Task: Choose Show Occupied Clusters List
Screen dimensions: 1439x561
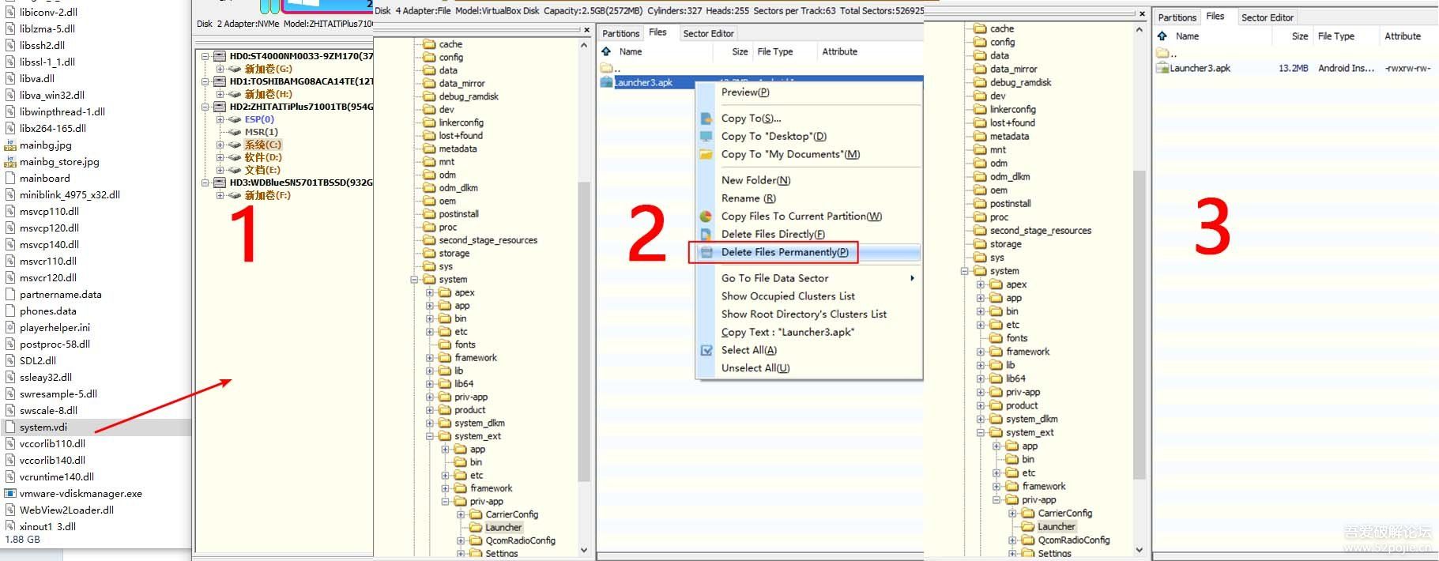Action: tap(788, 296)
